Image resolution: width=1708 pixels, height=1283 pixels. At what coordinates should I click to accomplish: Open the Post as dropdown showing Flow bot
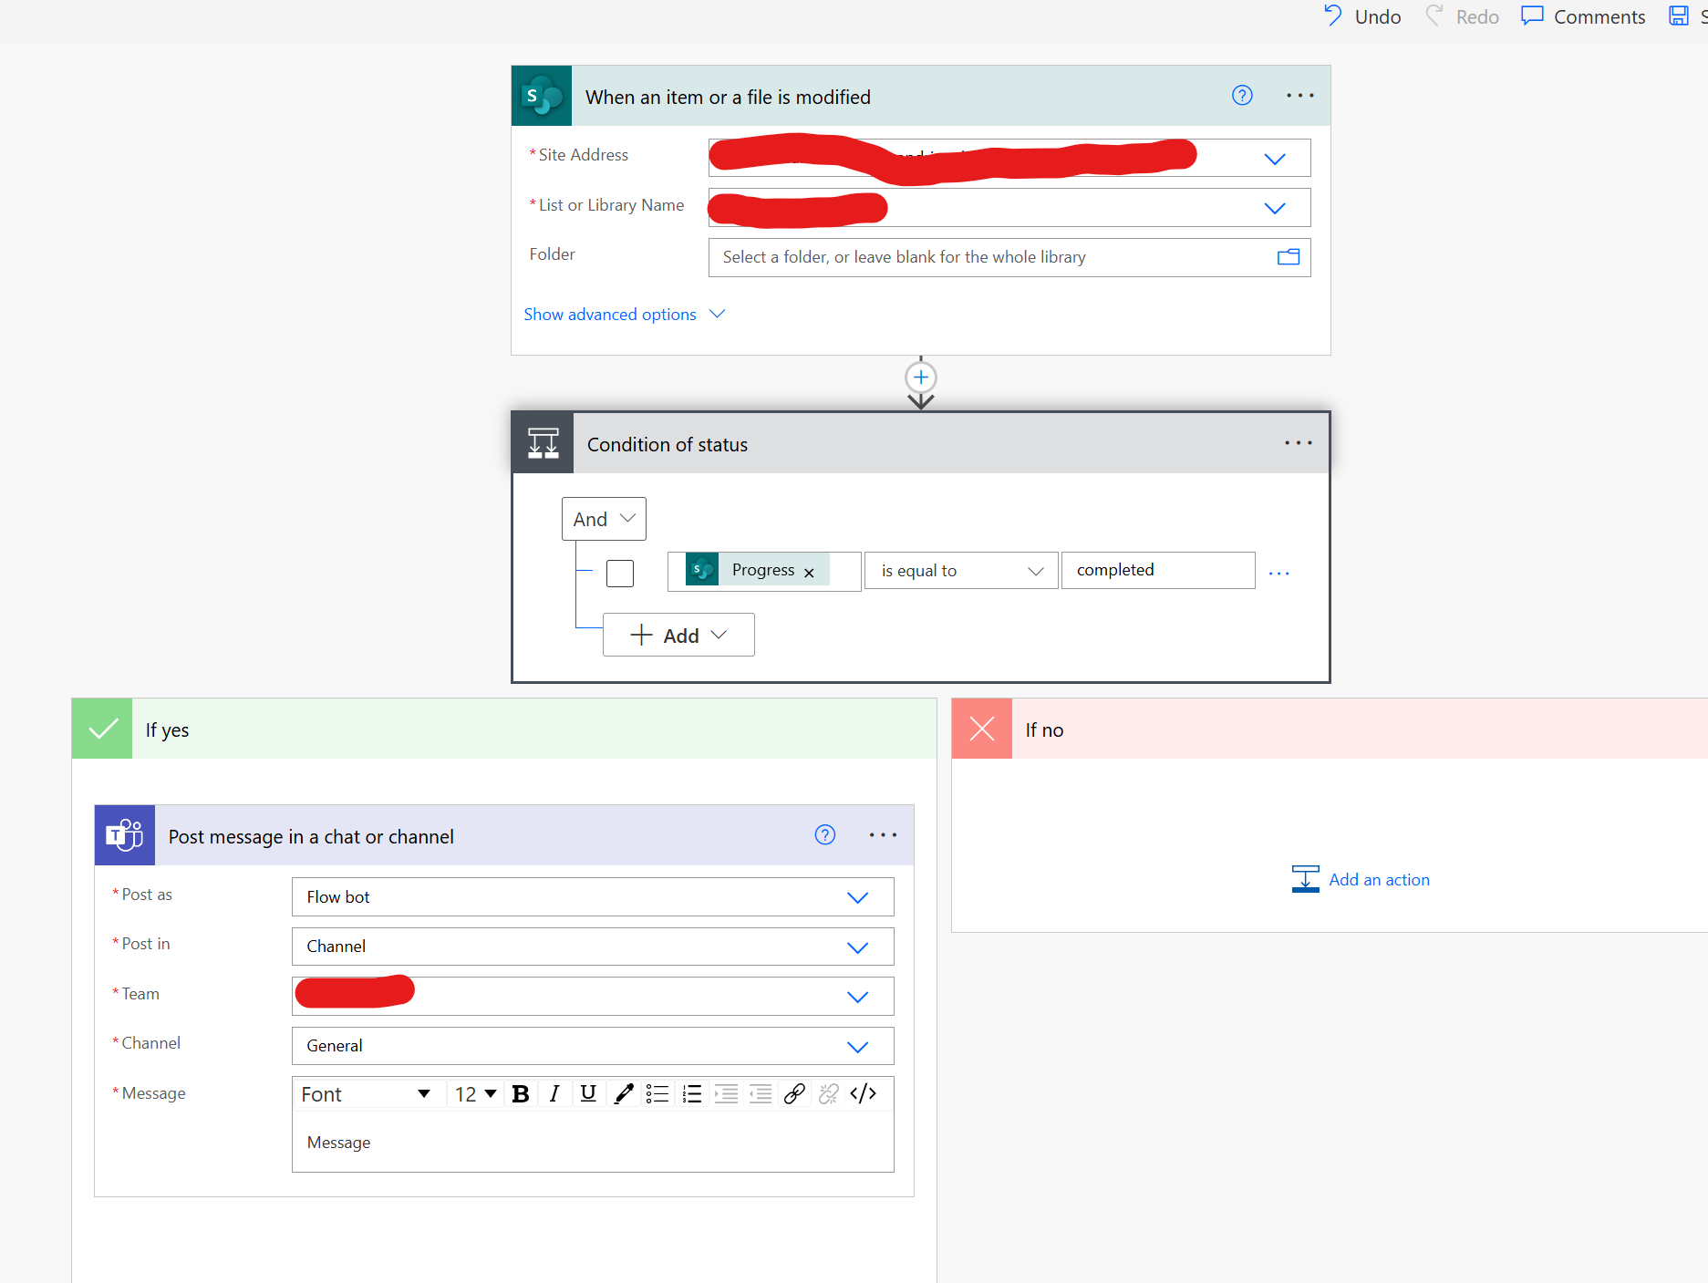[x=857, y=897]
